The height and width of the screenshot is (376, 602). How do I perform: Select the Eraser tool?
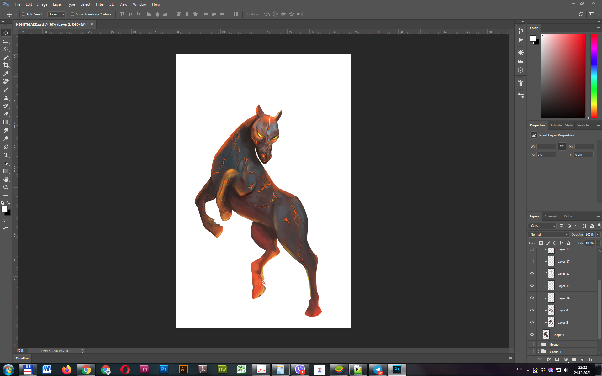pyautogui.click(x=6, y=114)
